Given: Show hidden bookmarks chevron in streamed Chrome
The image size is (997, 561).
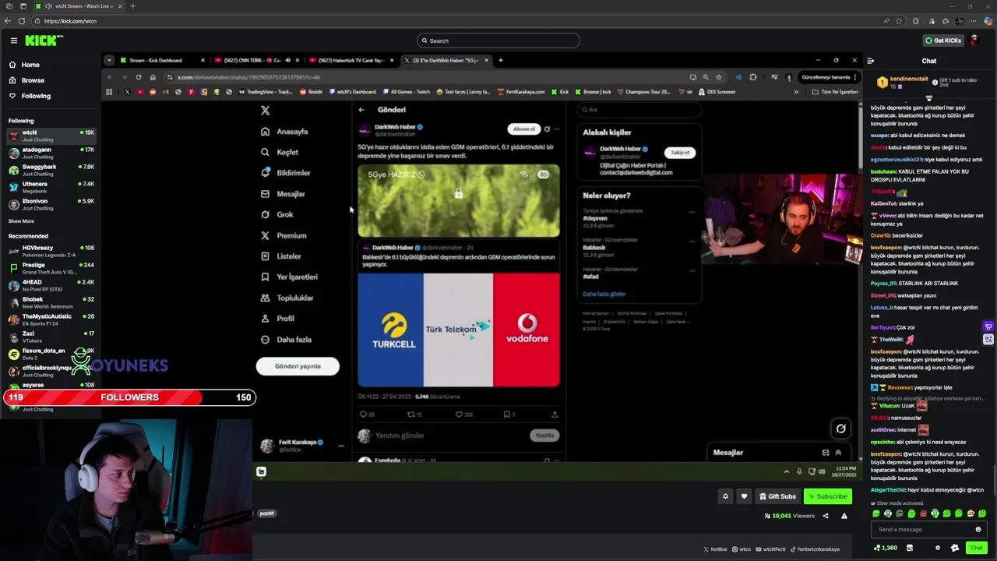Looking at the screenshot, I should click(796, 92).
